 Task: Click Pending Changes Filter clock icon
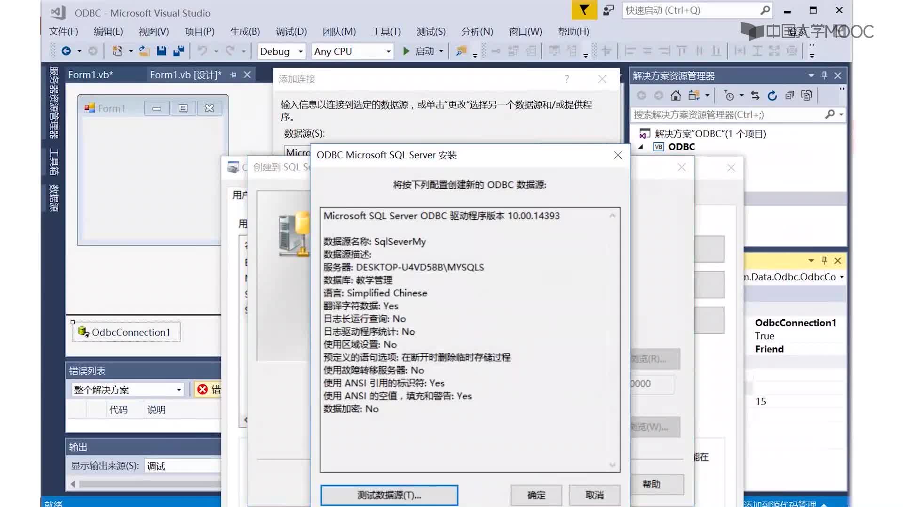tap(729, 96)
